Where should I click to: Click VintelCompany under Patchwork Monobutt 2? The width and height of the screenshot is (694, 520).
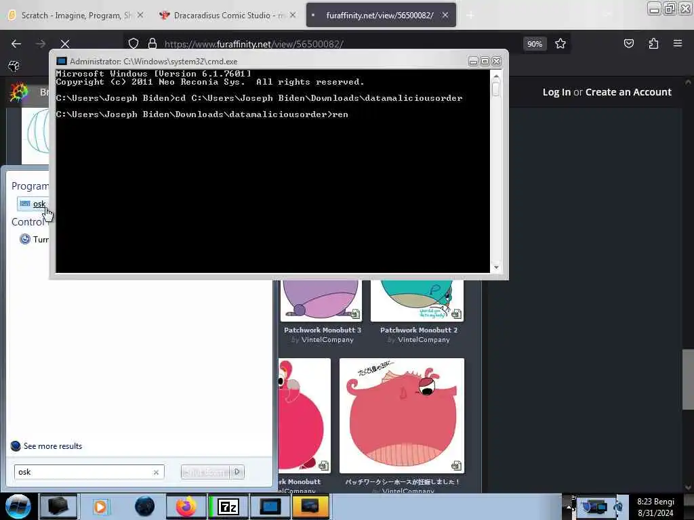pos(424,340)
